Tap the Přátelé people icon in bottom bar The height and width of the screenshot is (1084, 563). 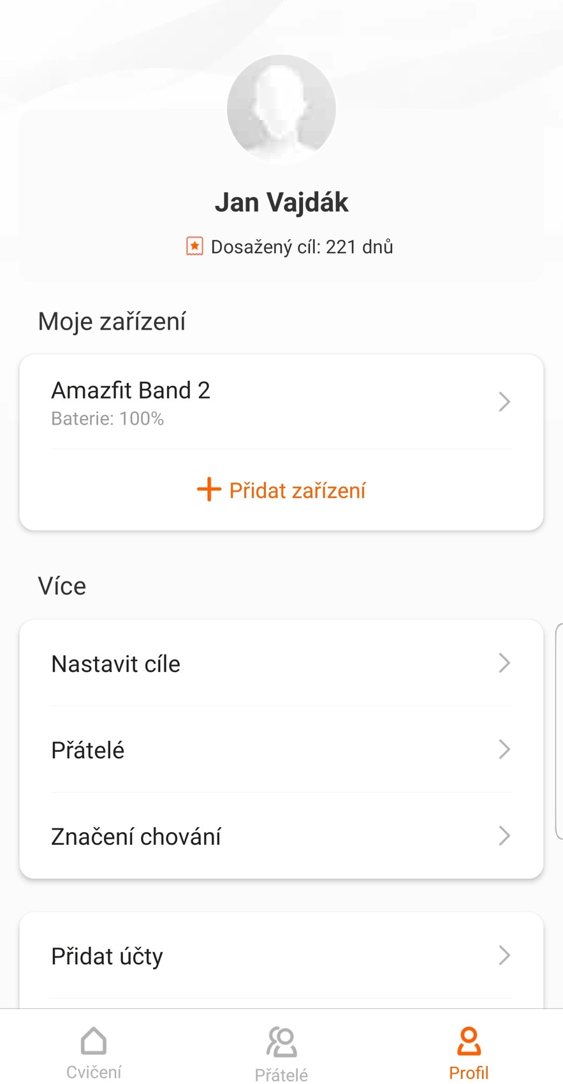click(281, 1042)
